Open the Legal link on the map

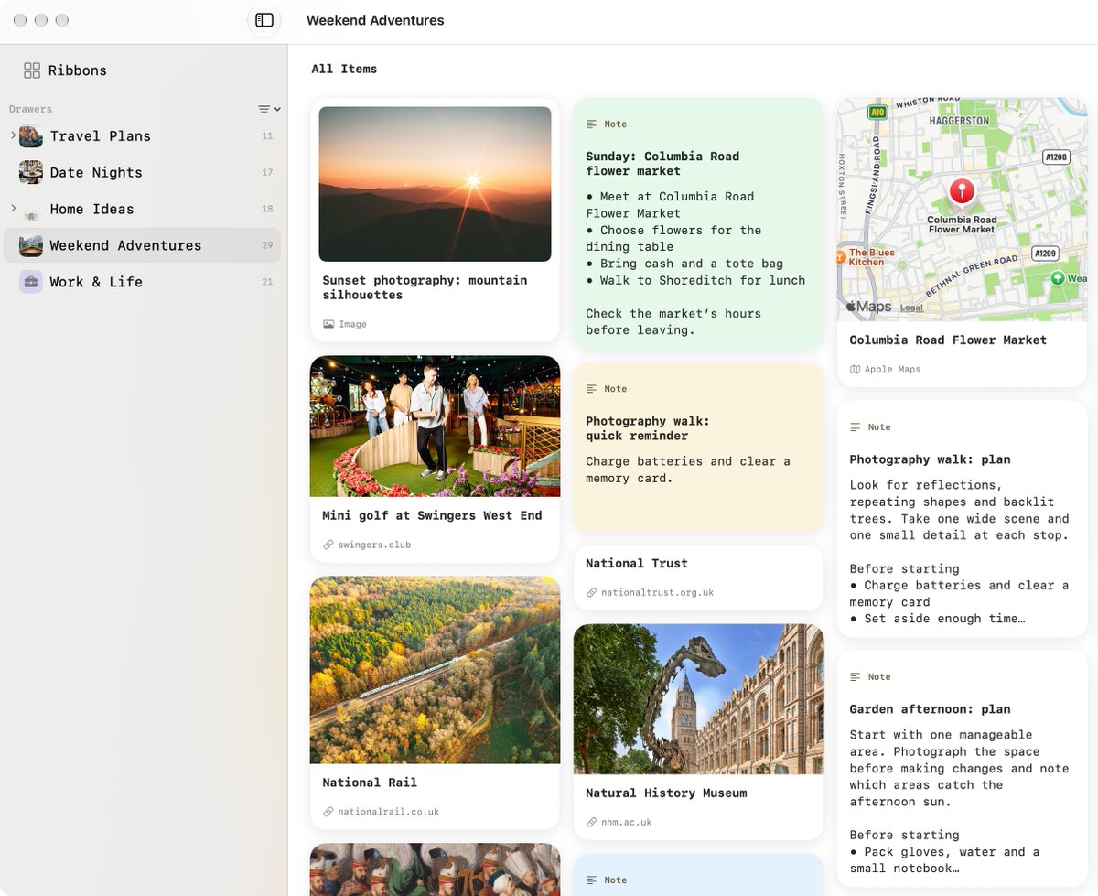coord(910,308)
